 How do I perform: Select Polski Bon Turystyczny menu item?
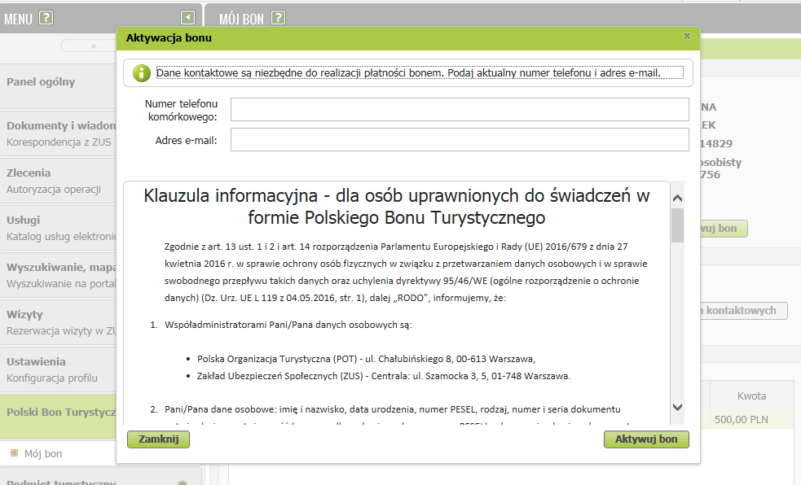point(58,417)
